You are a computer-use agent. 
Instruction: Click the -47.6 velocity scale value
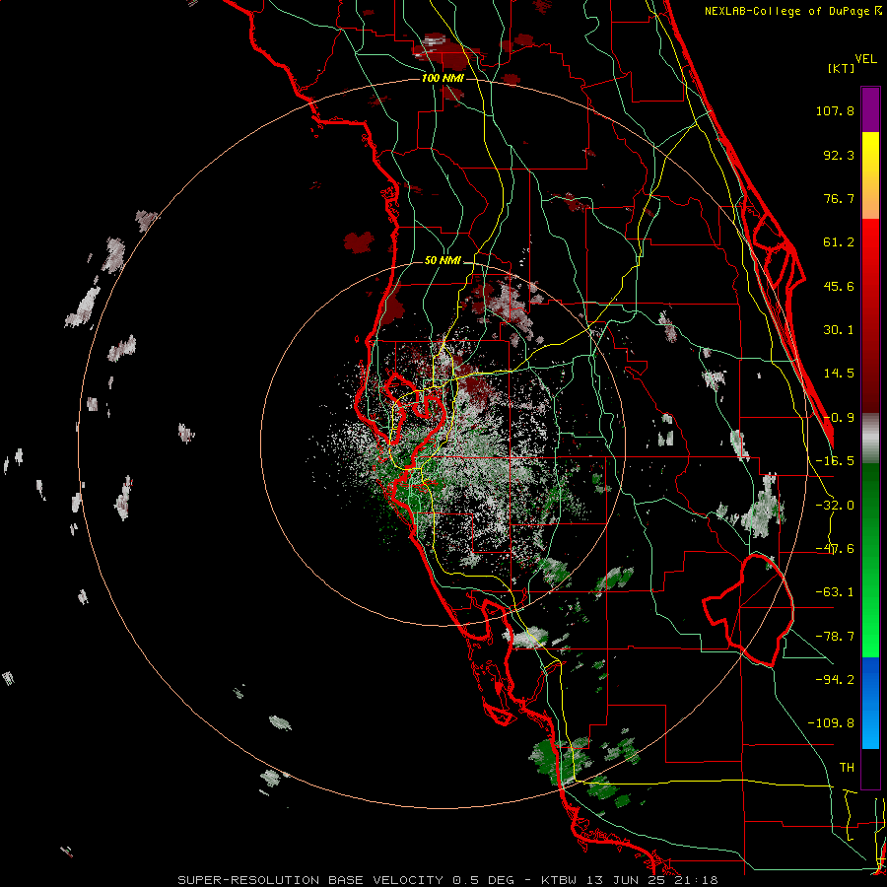click(x=835, y=549)
